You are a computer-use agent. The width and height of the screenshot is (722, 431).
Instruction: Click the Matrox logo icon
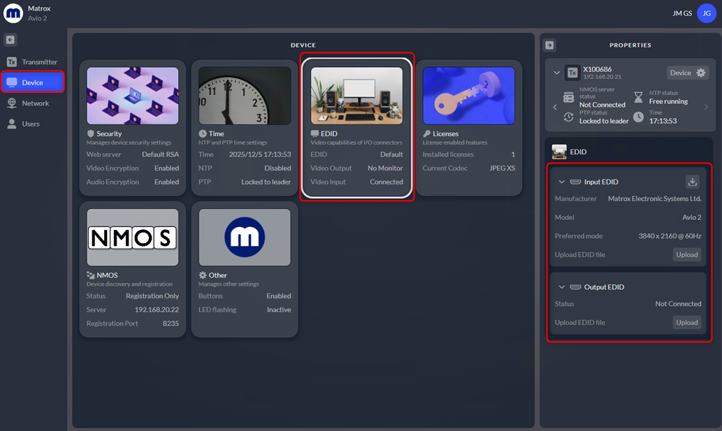click(x=13, y=13)
